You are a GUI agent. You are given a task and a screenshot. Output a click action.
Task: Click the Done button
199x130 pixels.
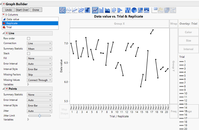(x=36, y=10)
